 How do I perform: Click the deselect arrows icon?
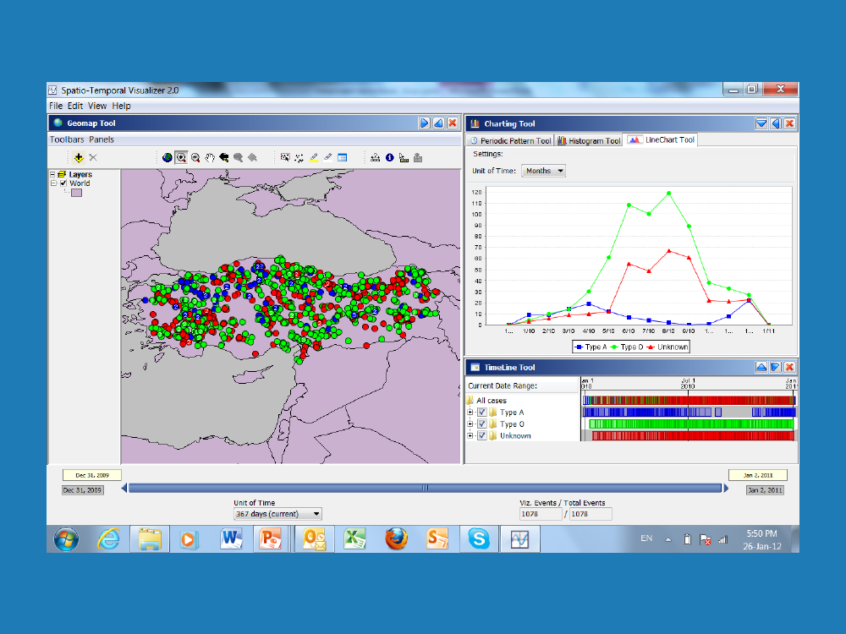click(299, 157)
